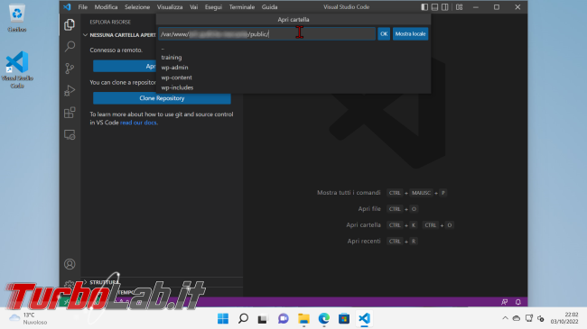Image resolution: width=587 pixels, height=329 pixels.
Task: Open the Explorer view in activity bar
Action: tap(70, 25)
